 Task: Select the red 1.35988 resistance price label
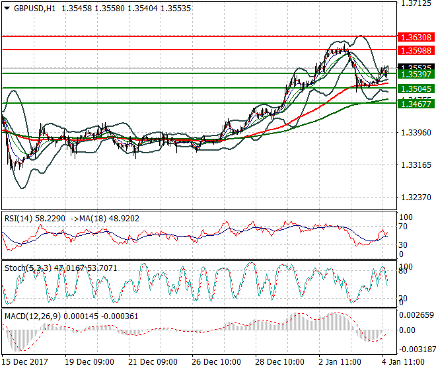coord(416,51)
